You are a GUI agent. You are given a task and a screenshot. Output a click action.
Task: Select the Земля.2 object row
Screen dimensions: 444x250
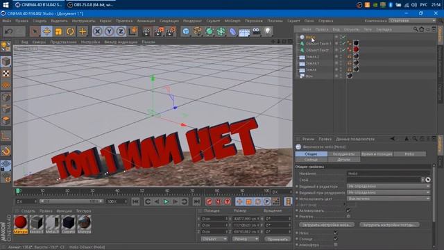click(312, 57)
